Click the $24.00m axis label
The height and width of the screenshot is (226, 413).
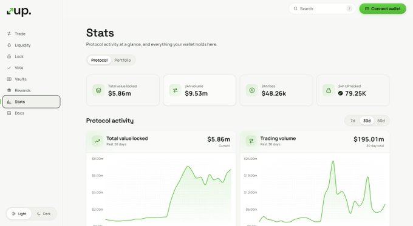coord(250,159)
